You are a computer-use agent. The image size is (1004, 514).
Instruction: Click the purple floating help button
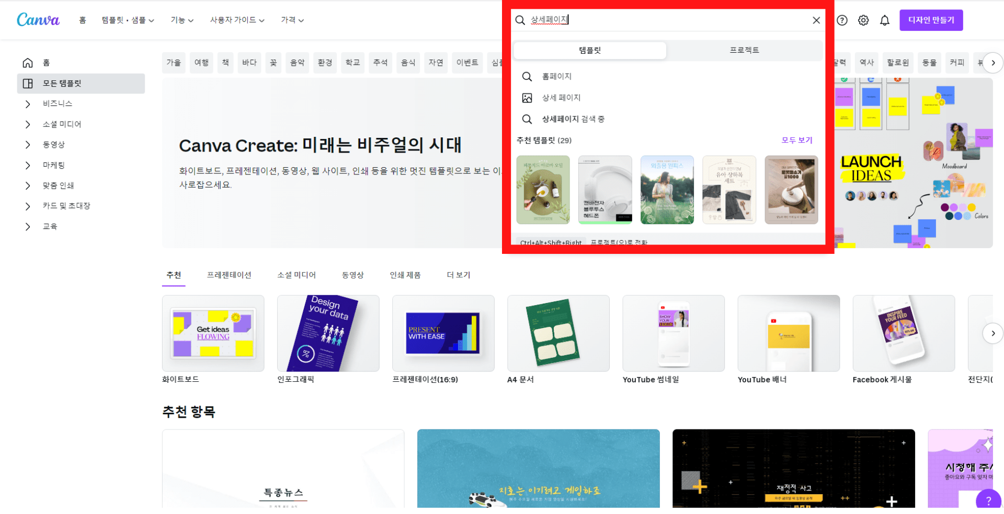click(988, 500)
